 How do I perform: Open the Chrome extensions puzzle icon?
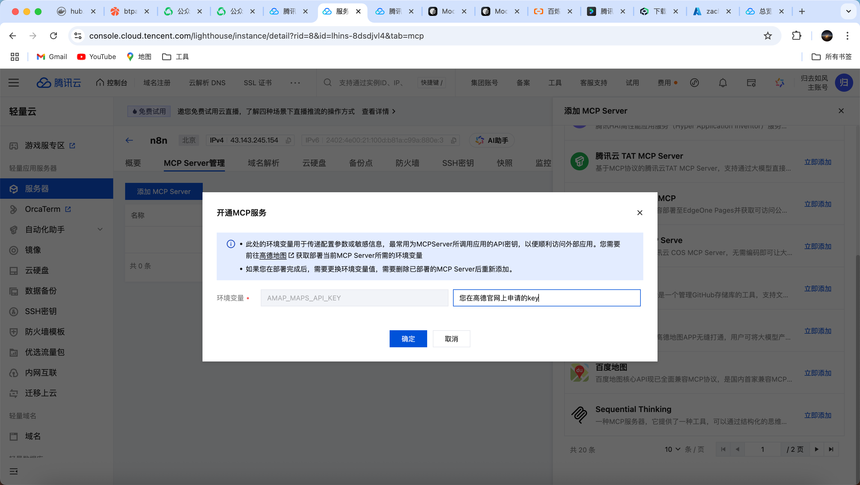pyautogui.click(x=797, y=36)
